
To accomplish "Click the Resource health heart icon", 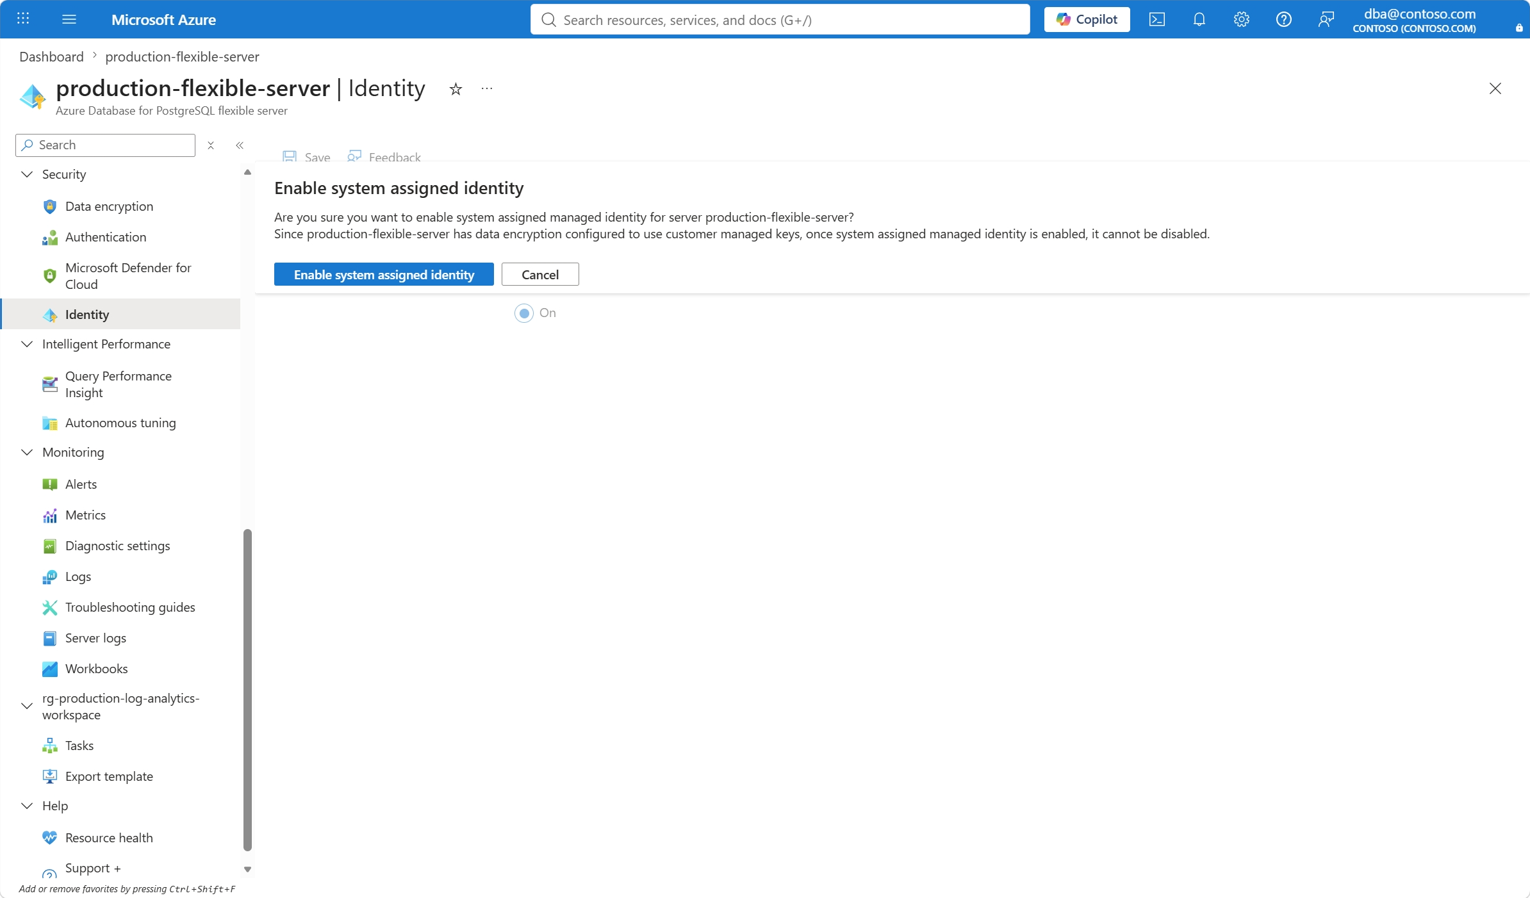I will tap(50, 838).
